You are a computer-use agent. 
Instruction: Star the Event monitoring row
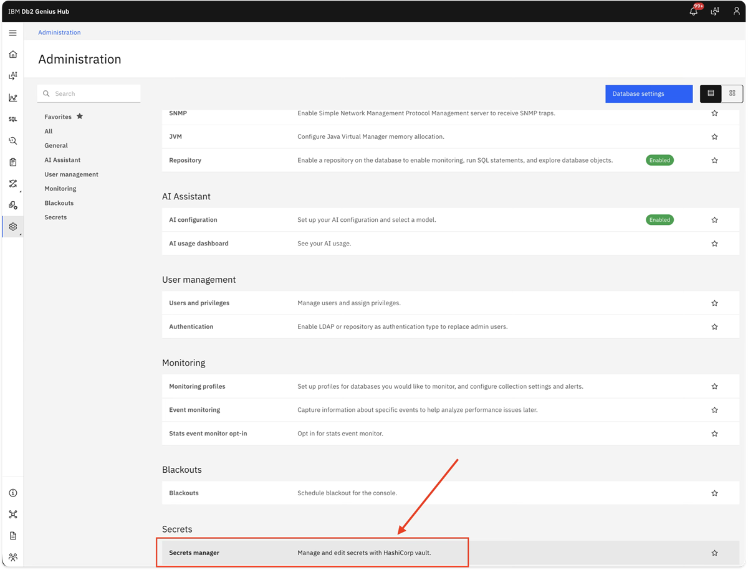[x=714, y=410]
